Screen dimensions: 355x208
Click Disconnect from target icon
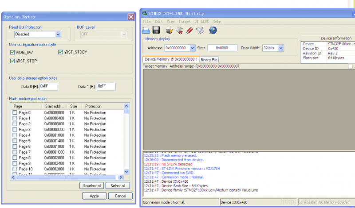180,30
